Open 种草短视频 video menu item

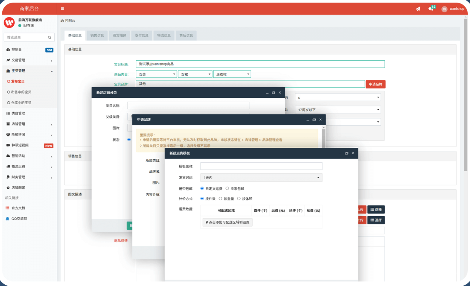[20, 145]
